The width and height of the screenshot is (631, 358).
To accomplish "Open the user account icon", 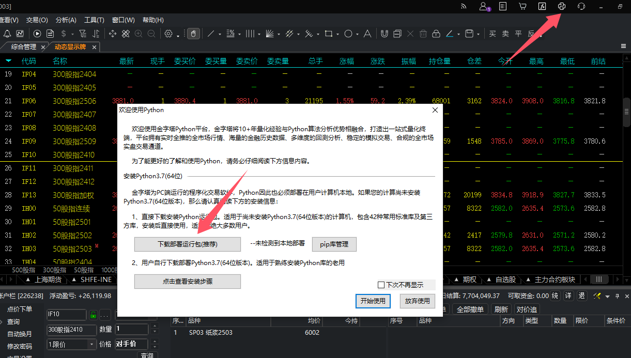I will [x=484, y=6].
